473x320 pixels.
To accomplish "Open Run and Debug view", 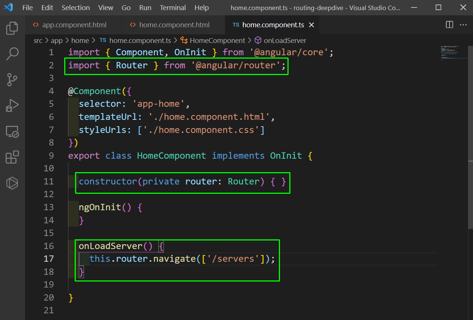I will coord(12,106).
